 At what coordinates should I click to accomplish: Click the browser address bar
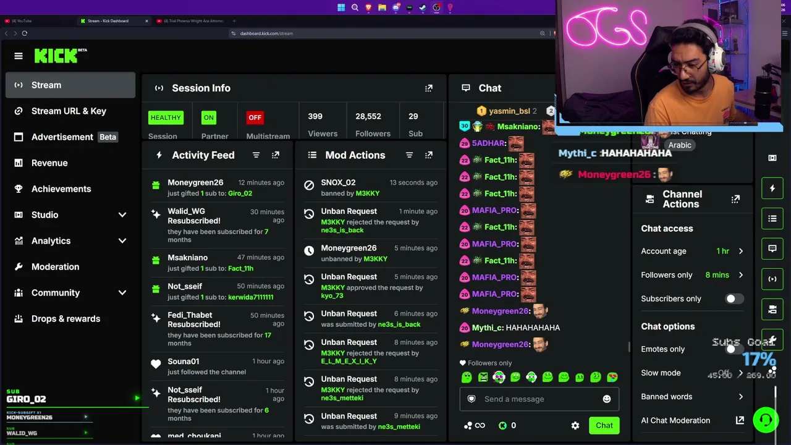(389, 33)
